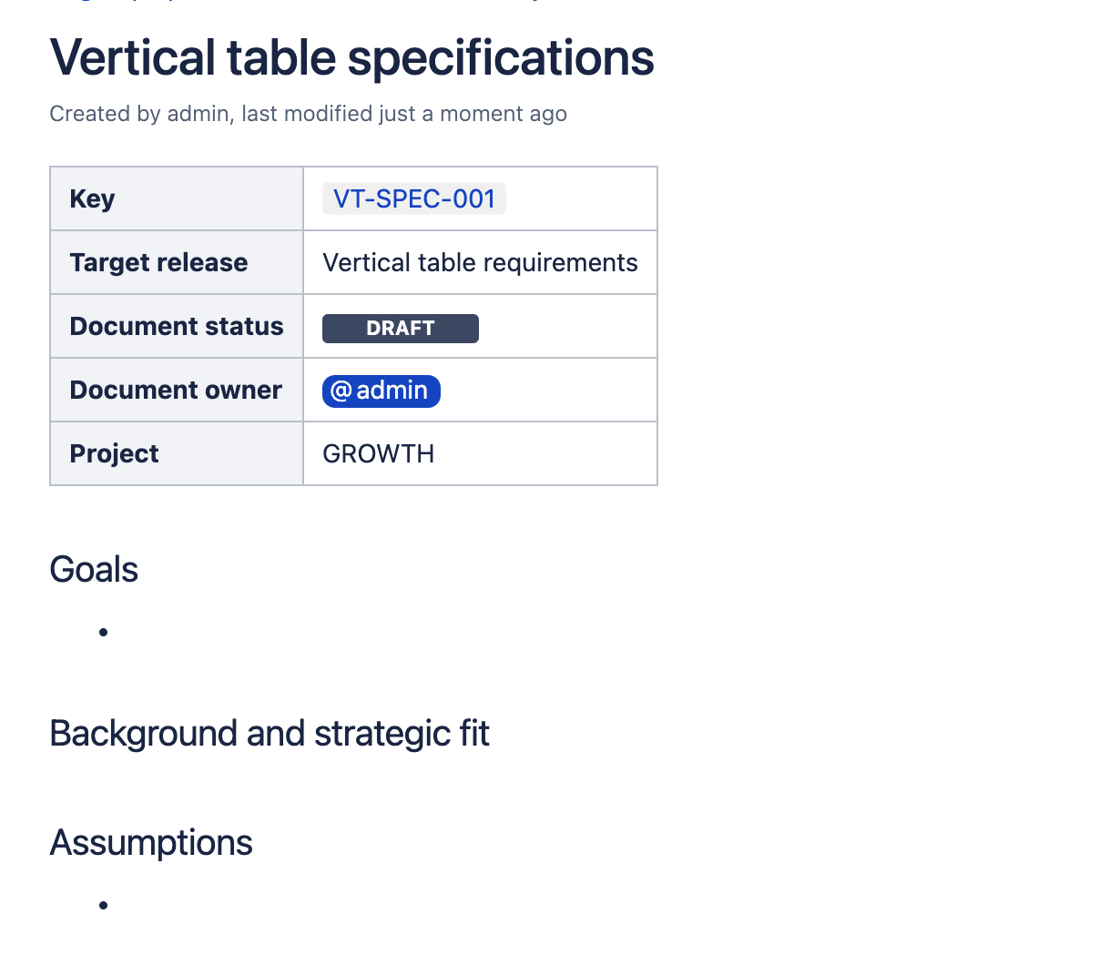This screenshot has width=1109, height=965.
Task: Click the "Vertical table requirements" cell text
Action: tap(480, 263)
